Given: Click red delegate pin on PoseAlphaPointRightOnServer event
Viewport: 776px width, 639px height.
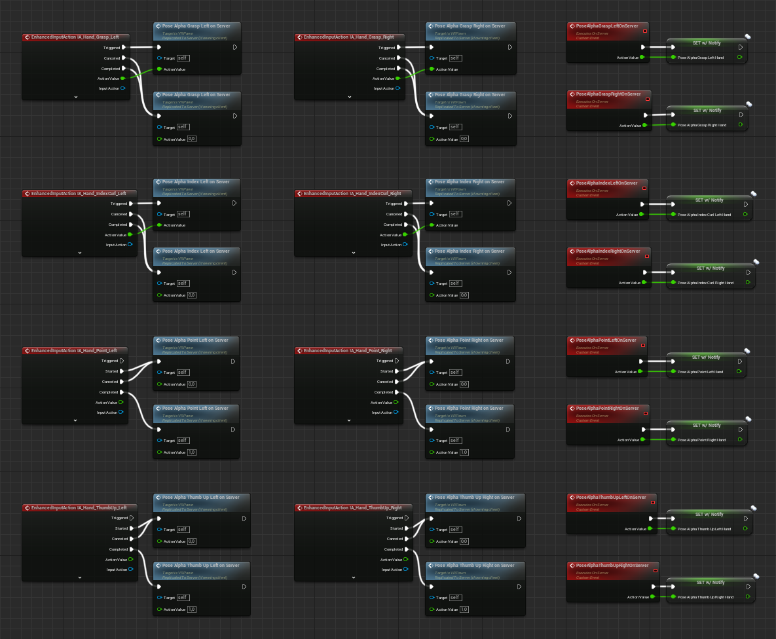Looking at the screenshot, I should point(646,413).
